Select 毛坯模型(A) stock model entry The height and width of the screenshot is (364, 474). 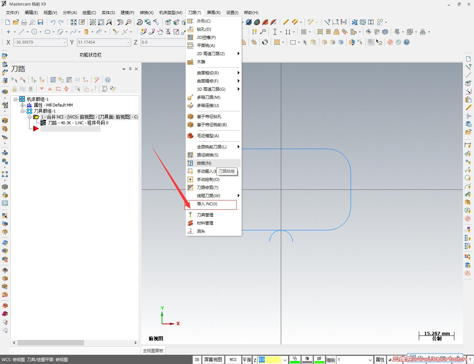tap(213, 136)
